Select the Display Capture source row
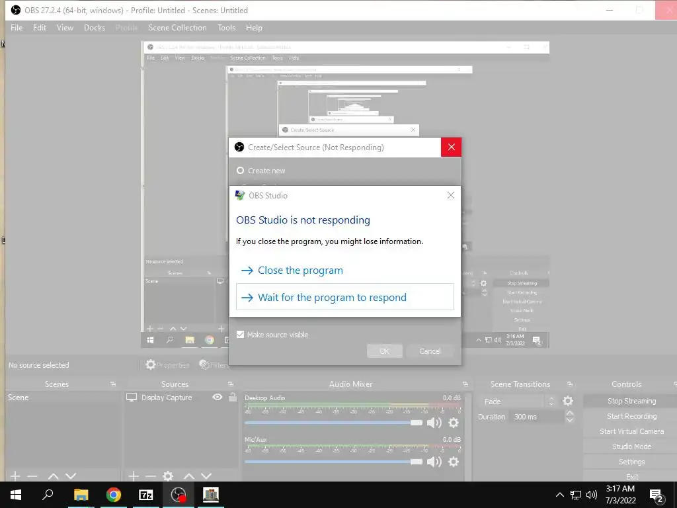This screenshot has height=508, width=677. click(181, 398)
